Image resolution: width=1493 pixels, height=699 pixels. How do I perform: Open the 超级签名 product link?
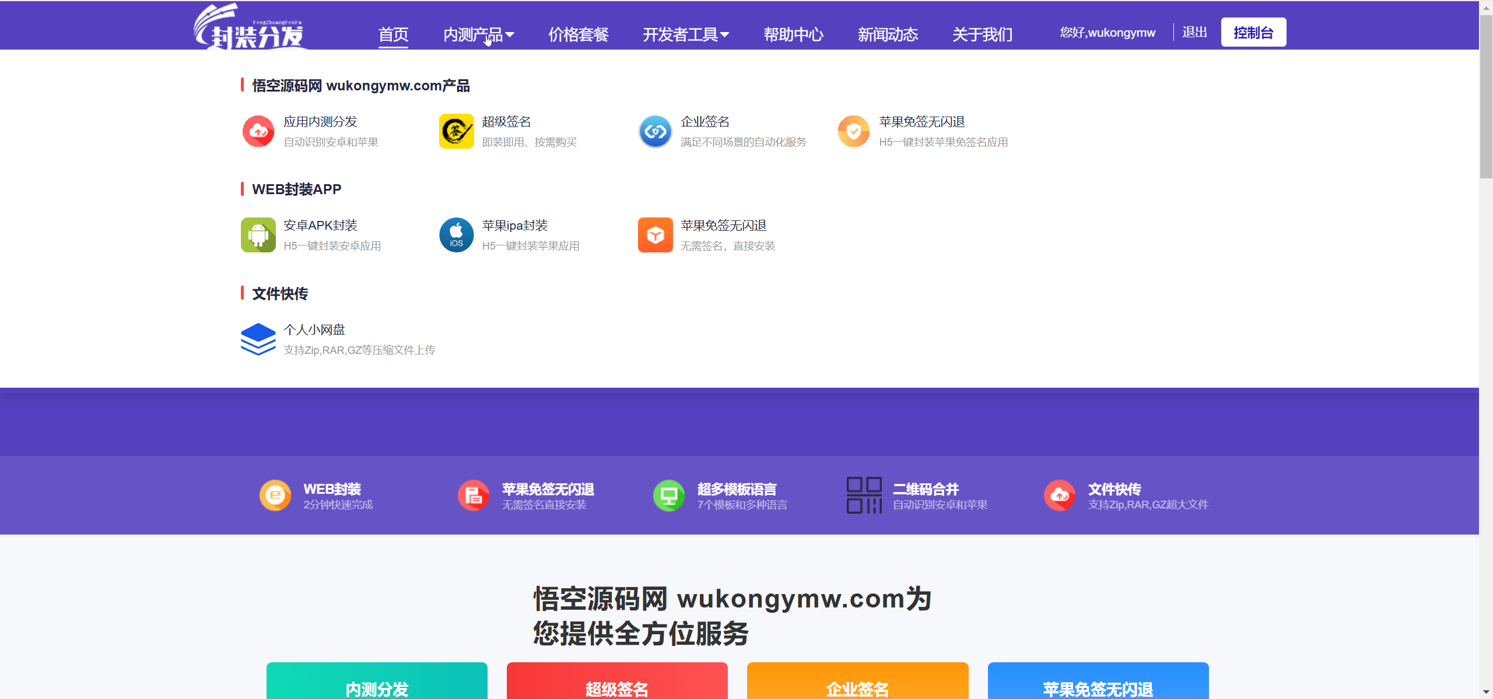tap(507, 122)
